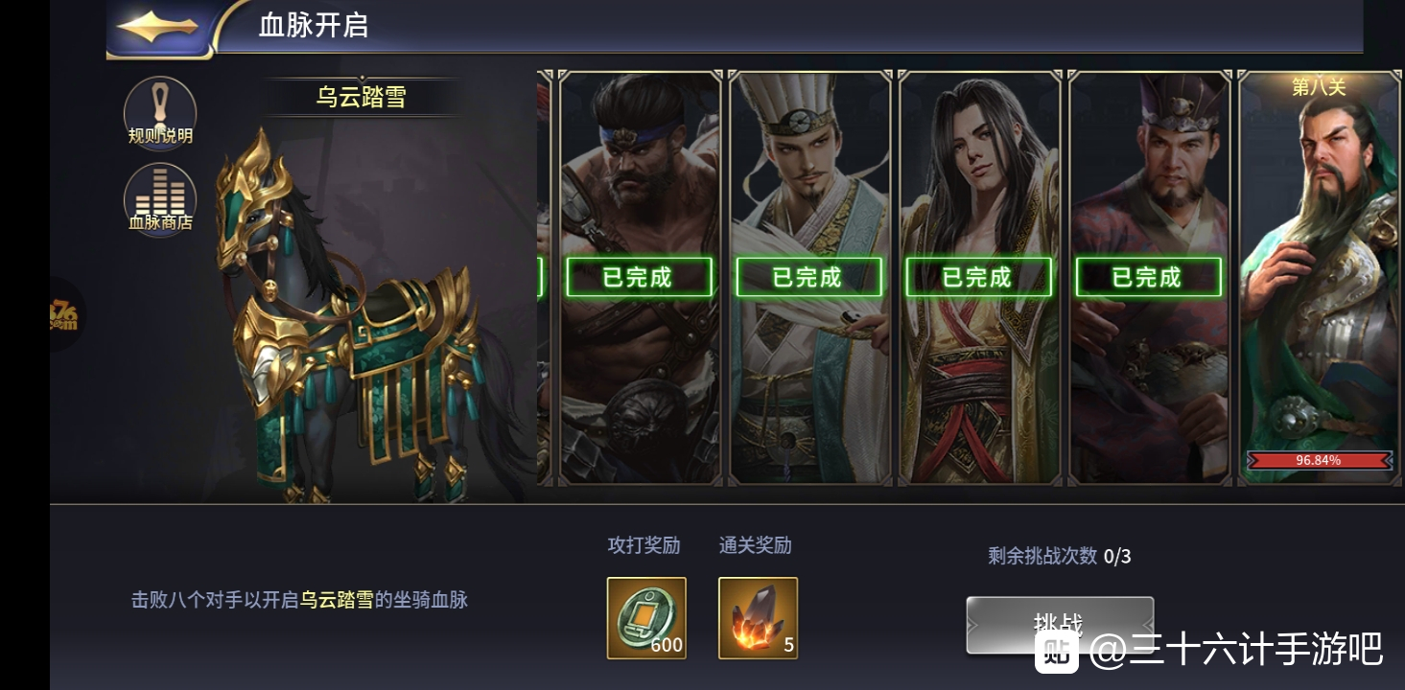Tap the golden back arrow

[158, 26]
